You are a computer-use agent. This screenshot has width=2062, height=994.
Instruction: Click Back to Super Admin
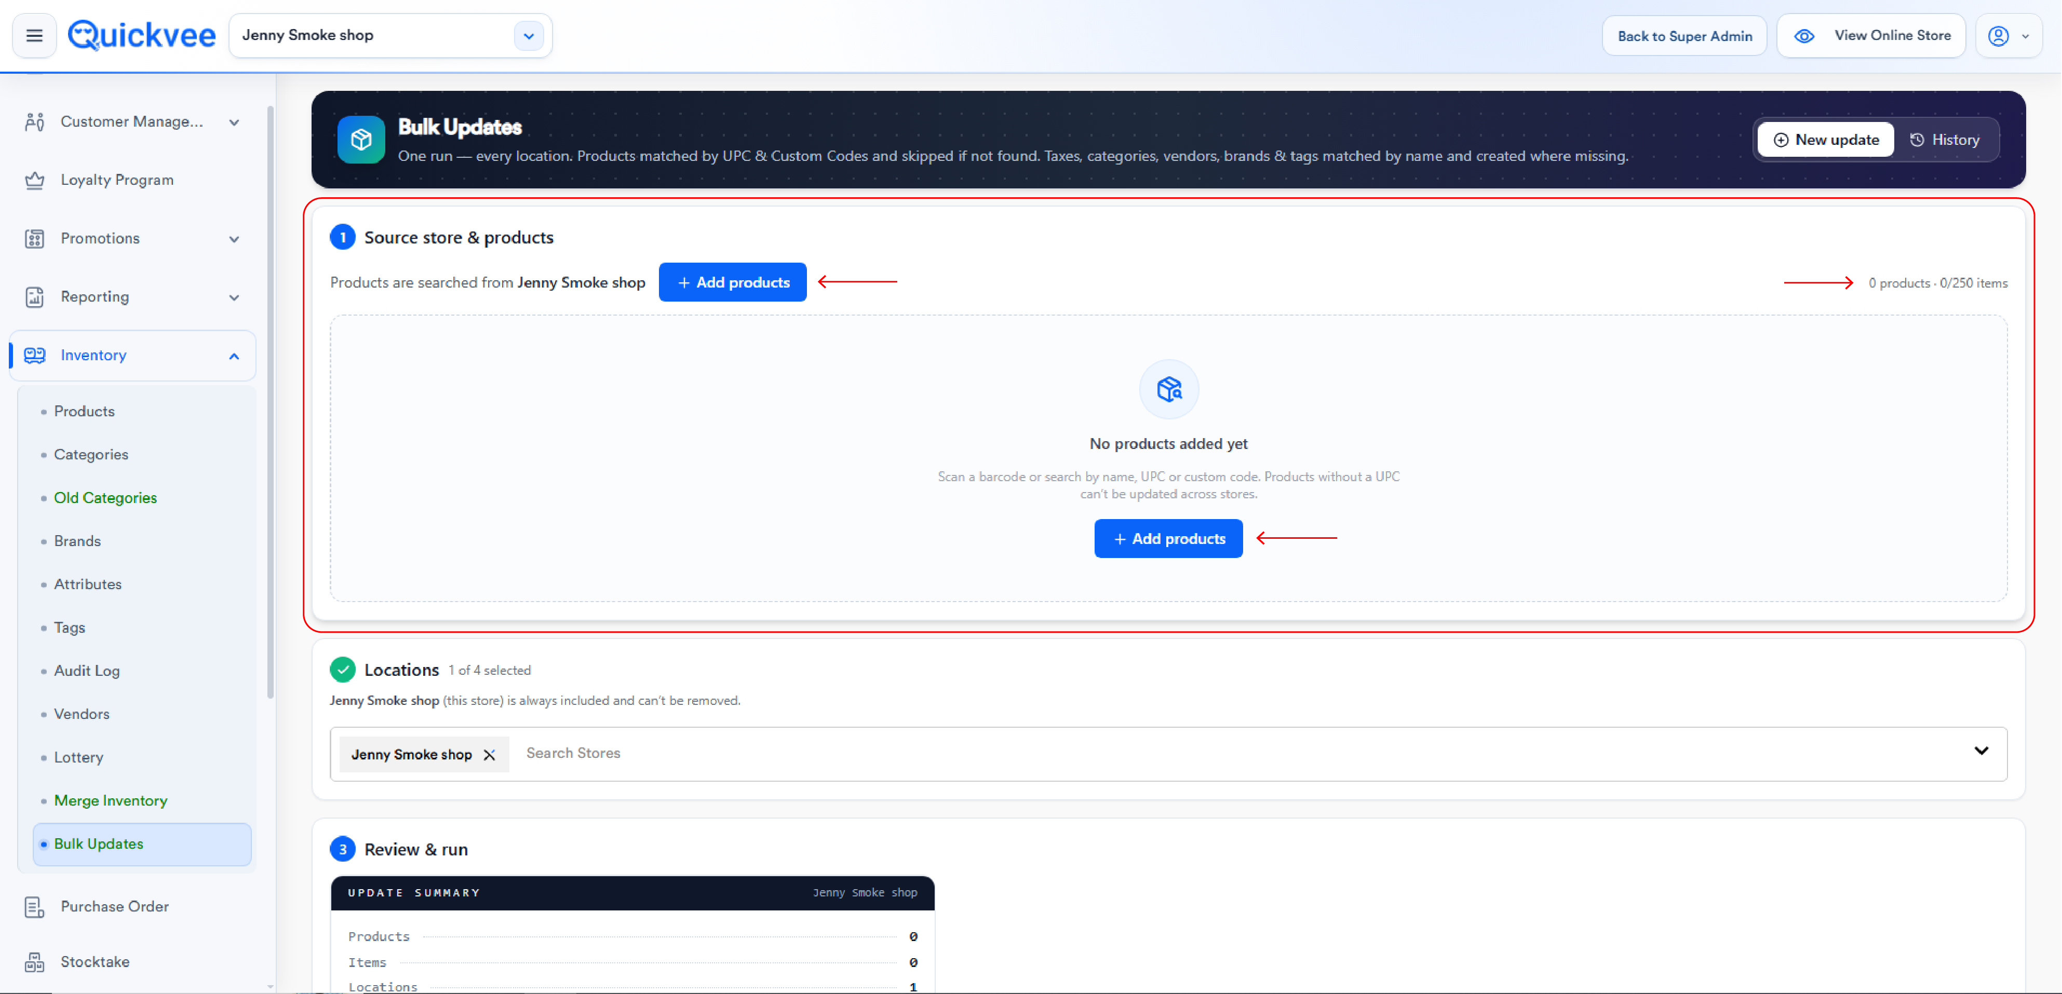pos(1684,35)
